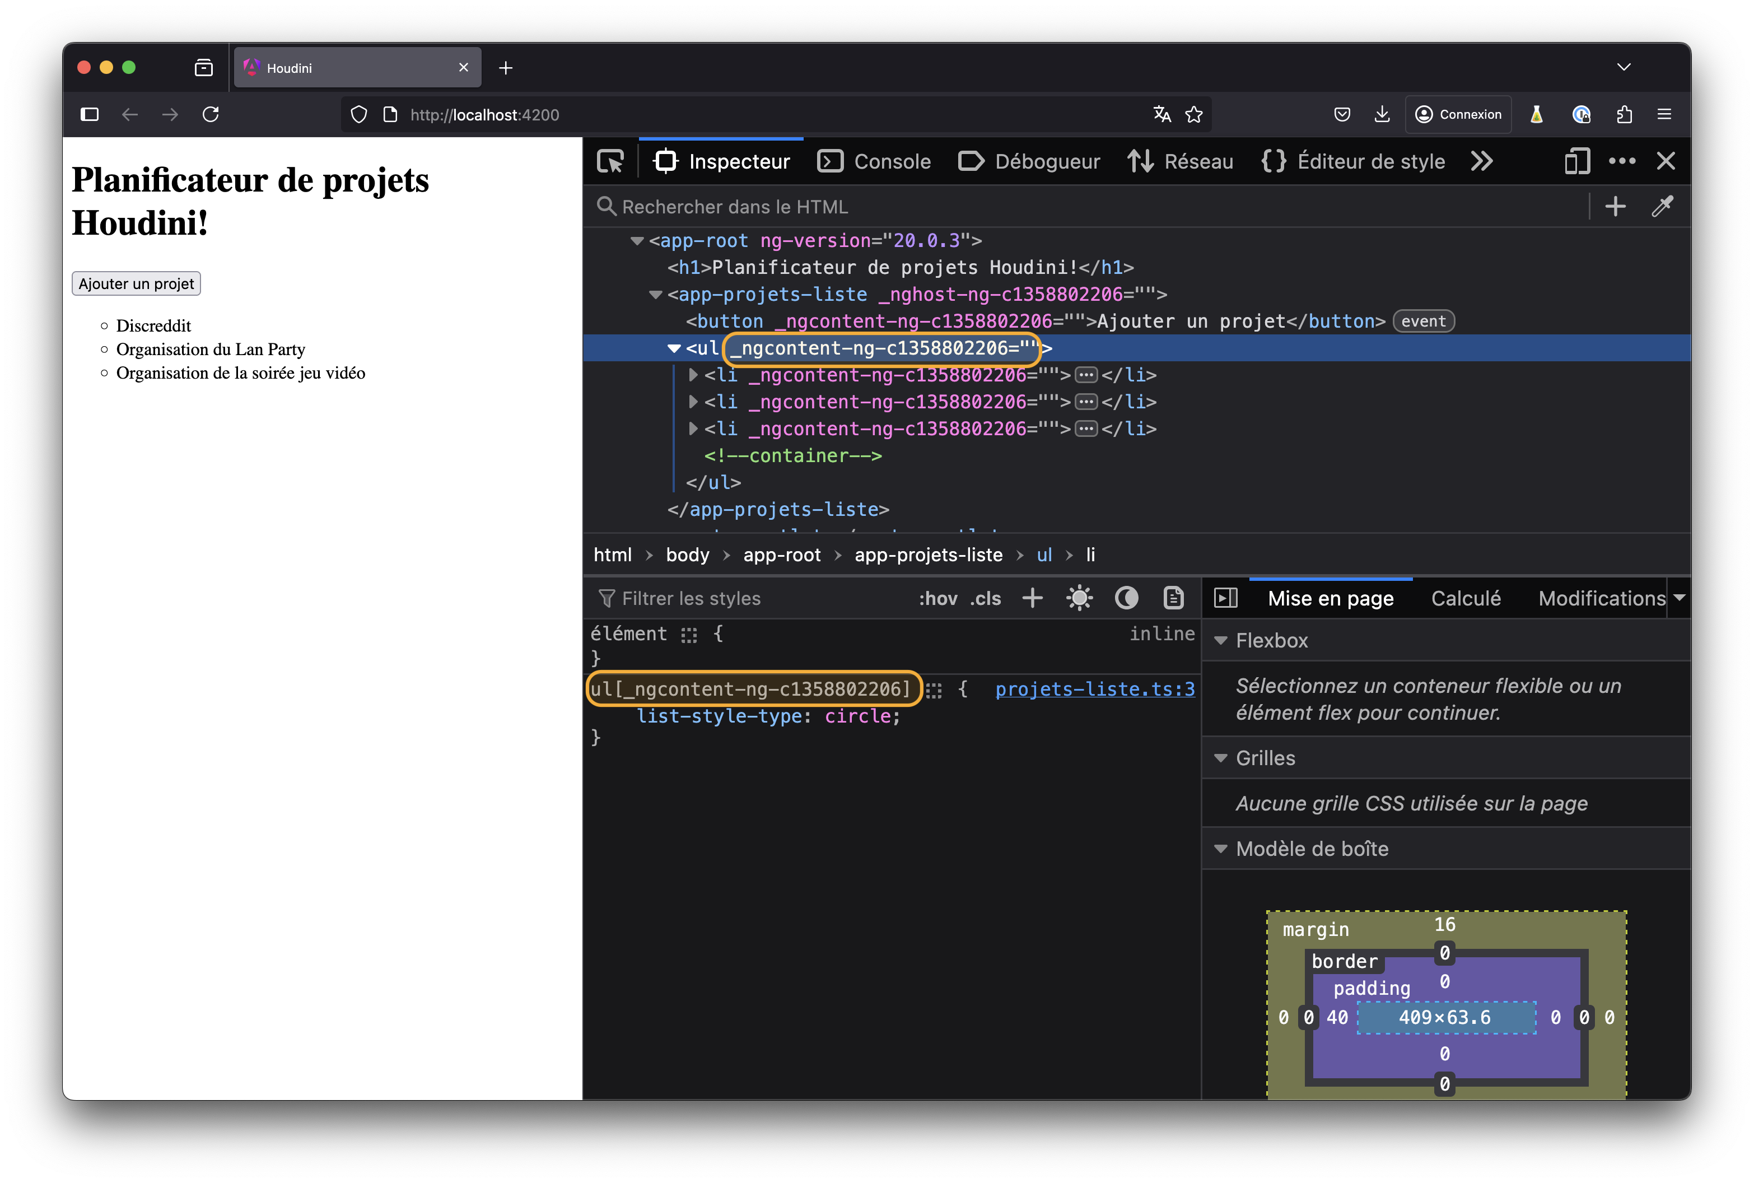Switch to the Débogueur tab
This screenshot has height=1183, width=1754.
[1029, 161]
